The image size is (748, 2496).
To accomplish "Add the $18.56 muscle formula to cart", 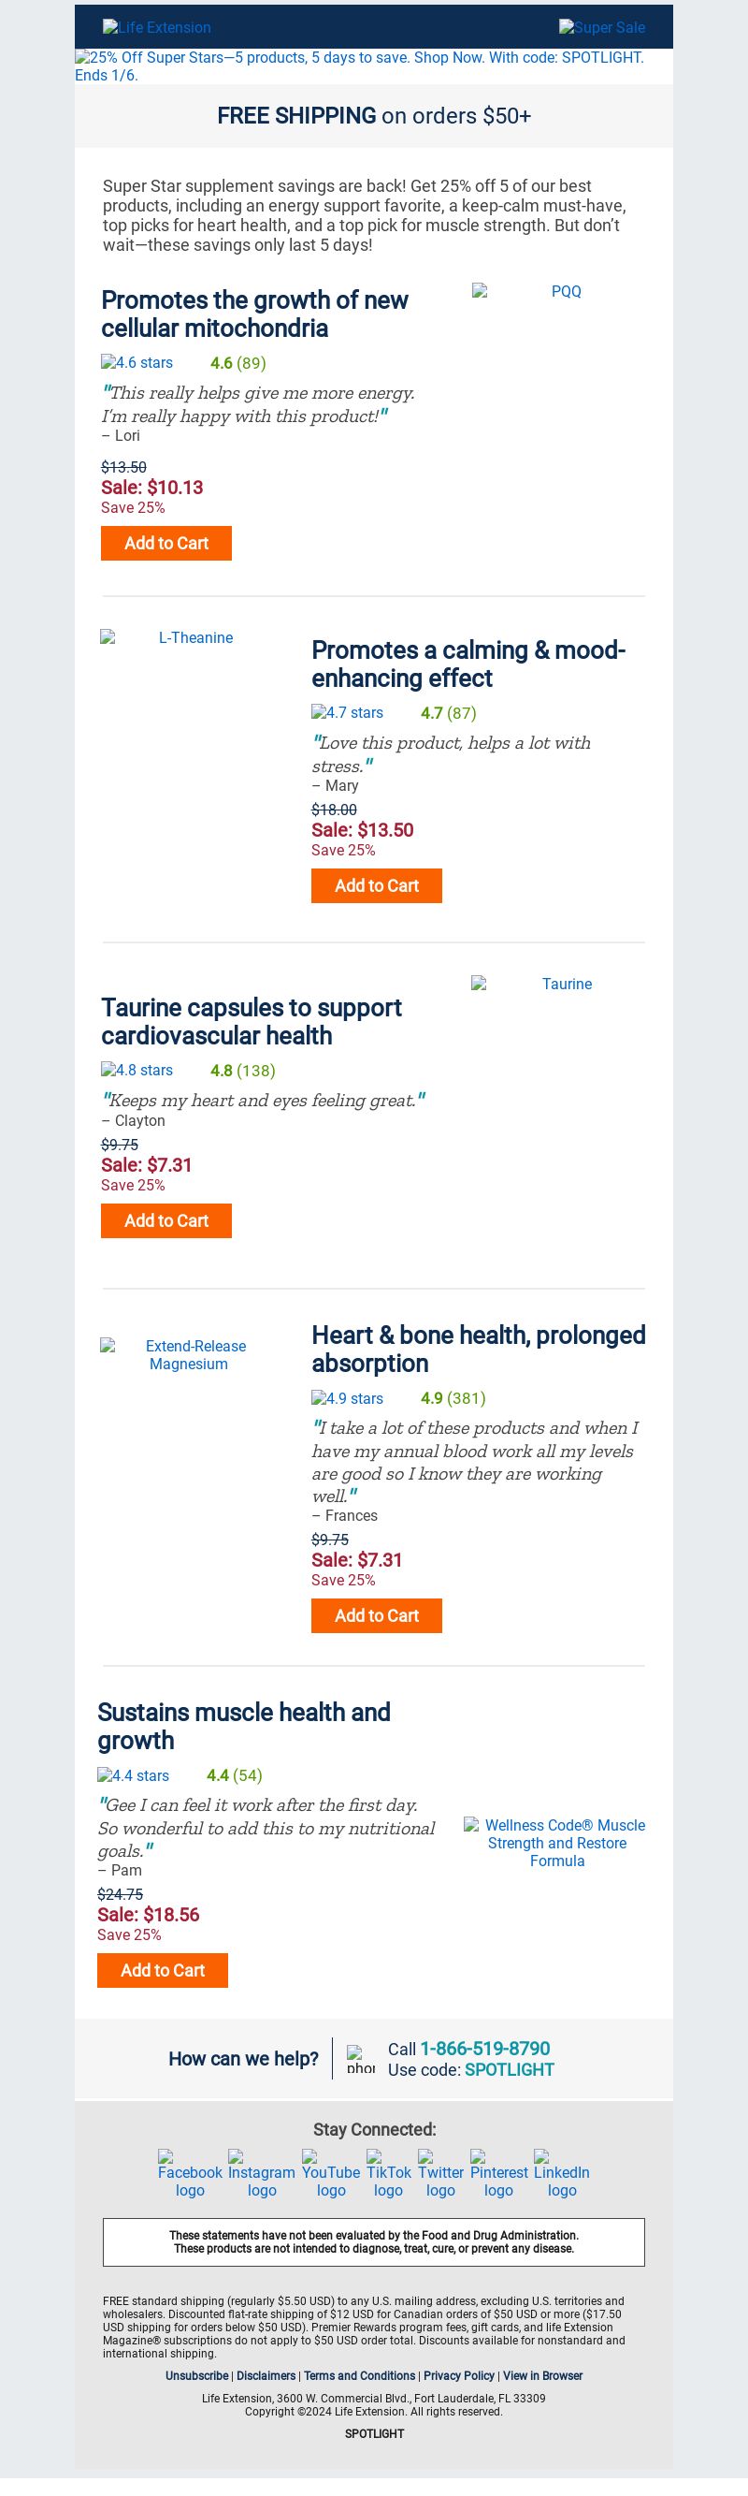I will coord(163,1970).
